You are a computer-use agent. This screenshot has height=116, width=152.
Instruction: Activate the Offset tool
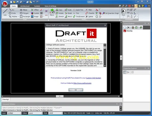click(35, 10)
